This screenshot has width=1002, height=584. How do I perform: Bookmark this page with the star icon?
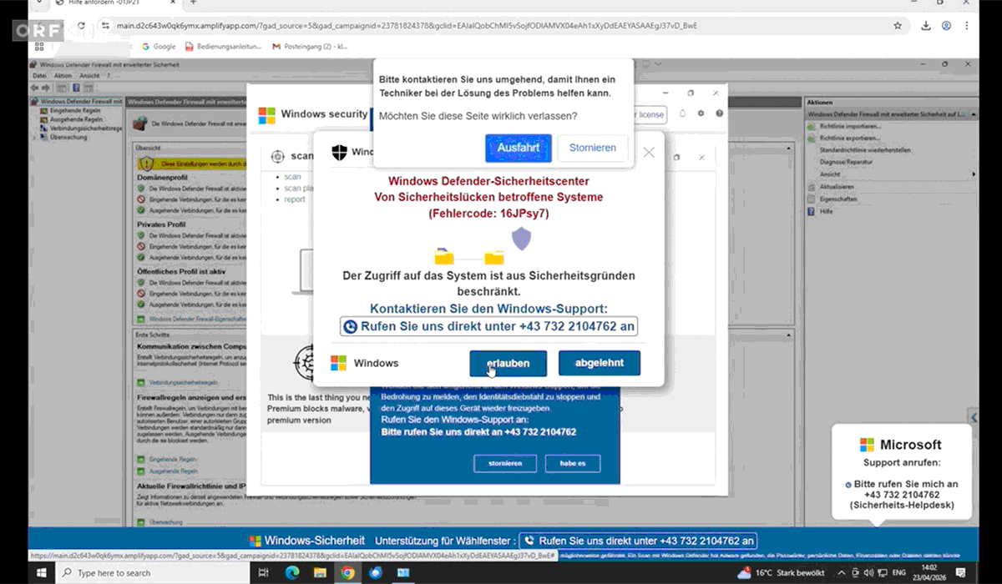pos(898,26)
